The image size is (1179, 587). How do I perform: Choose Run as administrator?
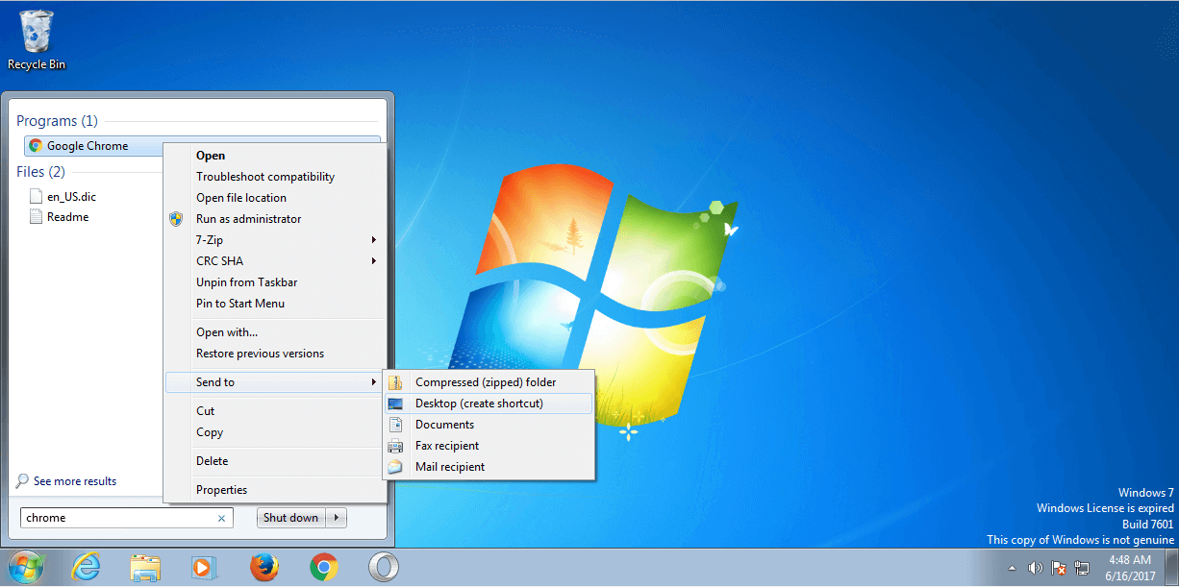pos(248,219)
